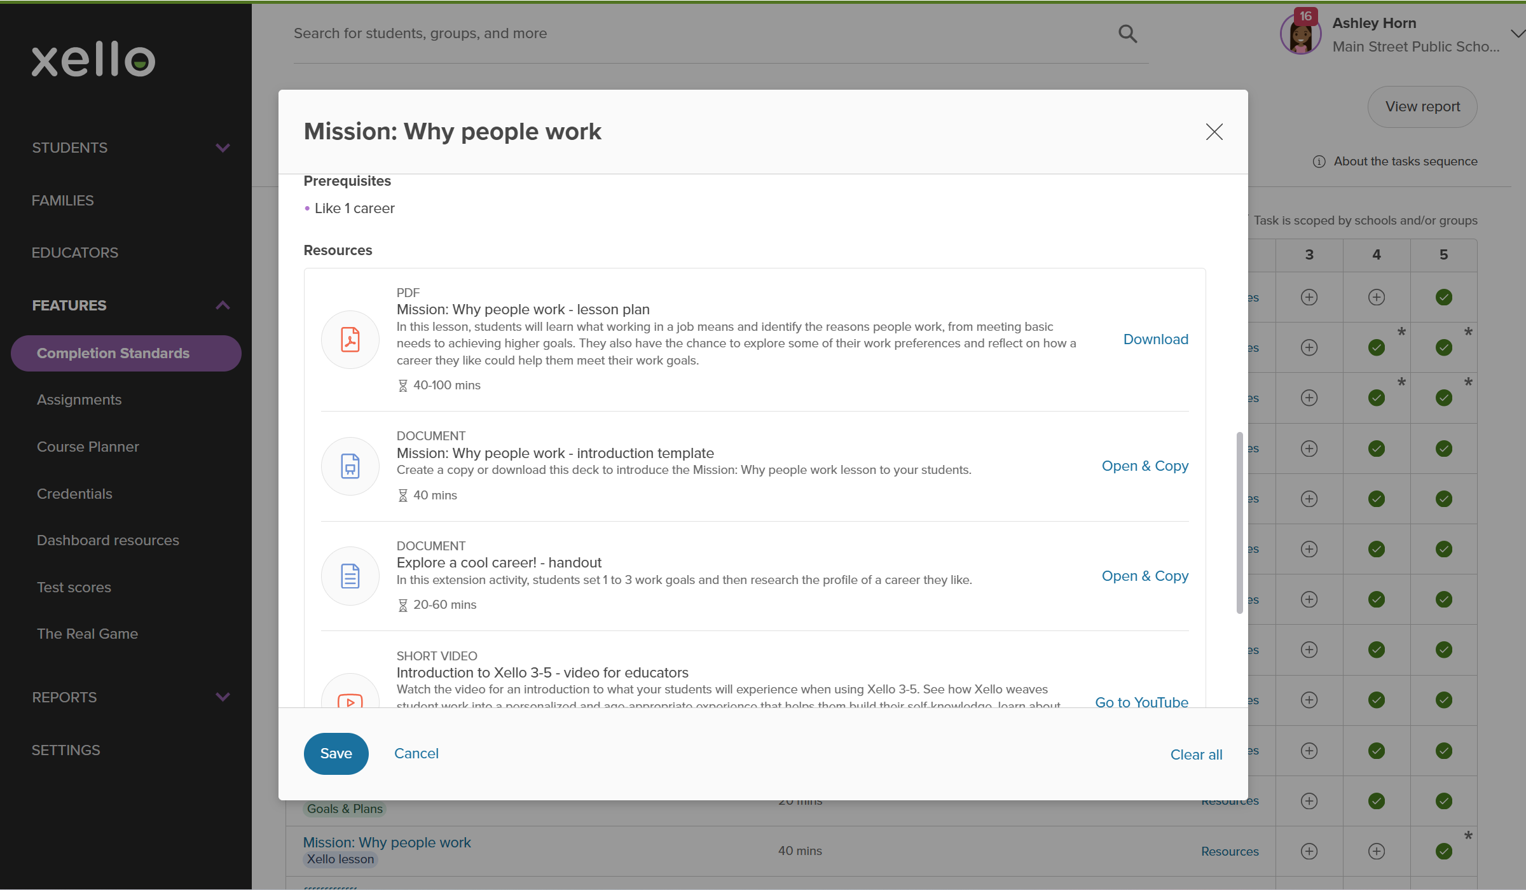Click the Save button
1526x890 pixels.
point(336,753)
